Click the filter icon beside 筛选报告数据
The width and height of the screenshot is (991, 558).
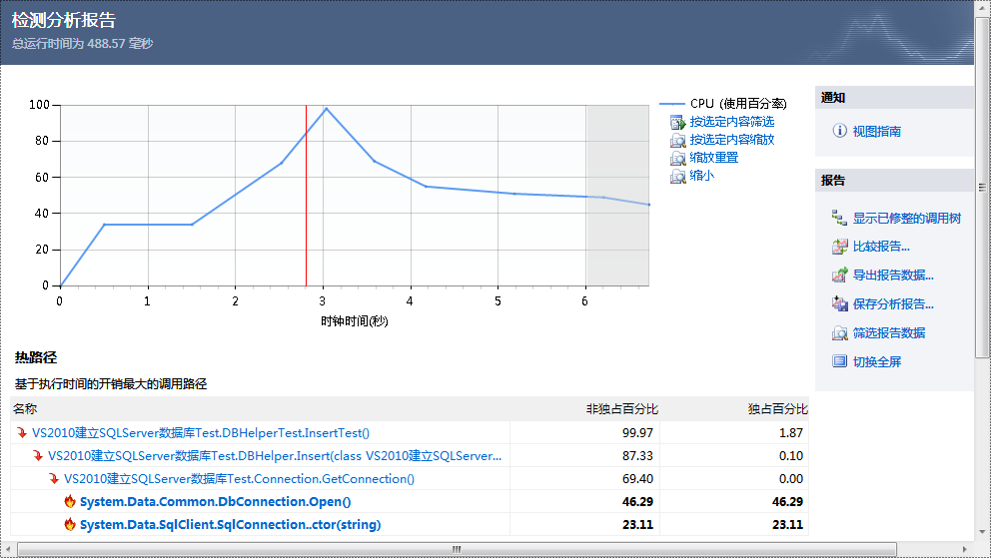[839, 333]
